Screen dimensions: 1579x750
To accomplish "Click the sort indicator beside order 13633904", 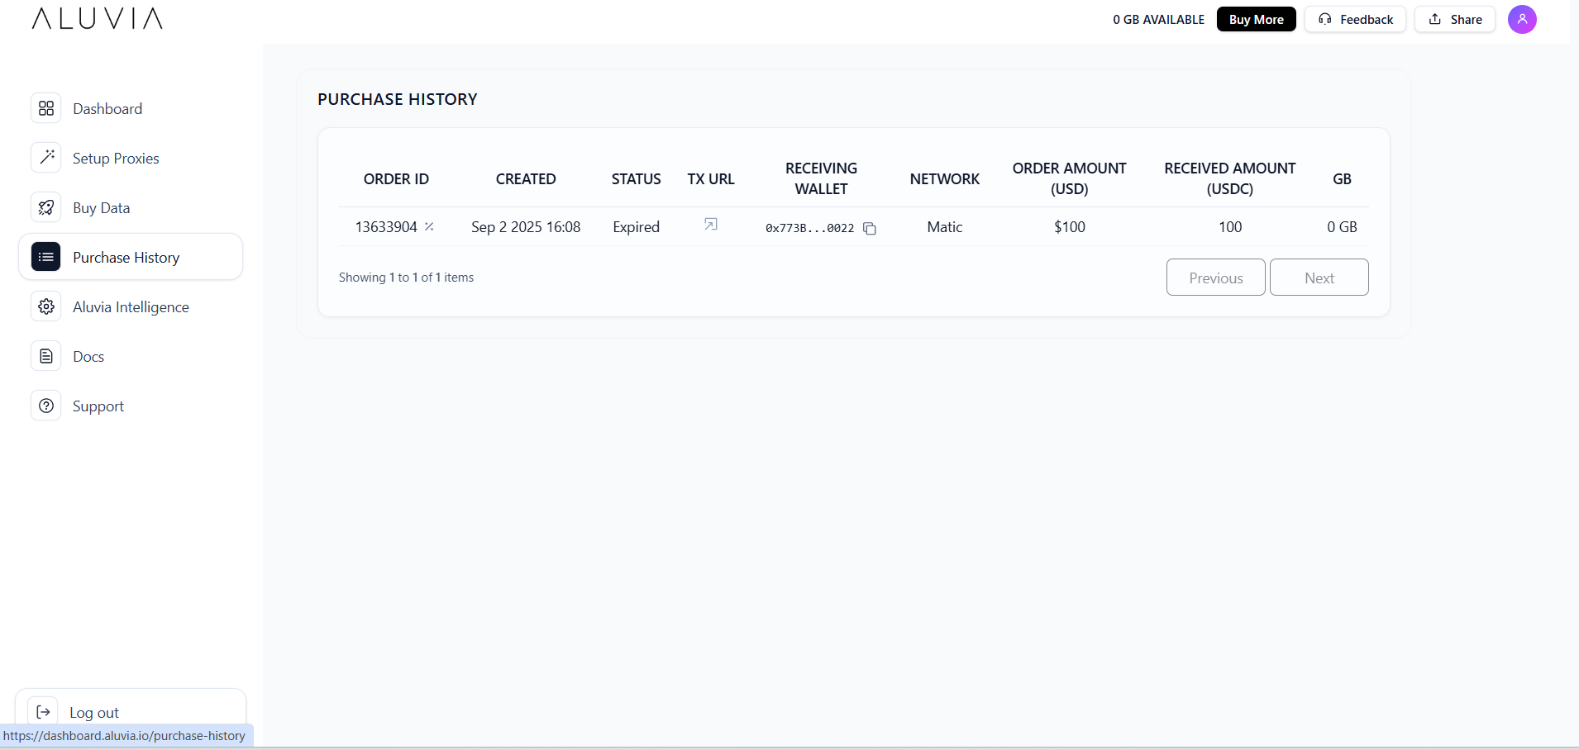I will 429,225.
